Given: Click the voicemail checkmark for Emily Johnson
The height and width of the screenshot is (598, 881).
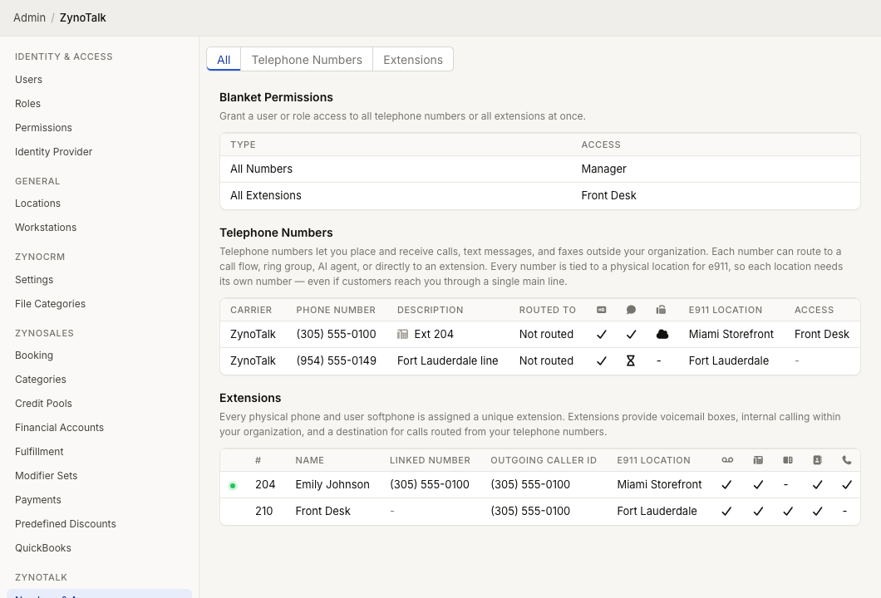Looking at the screenshot, I should point(726,484).
